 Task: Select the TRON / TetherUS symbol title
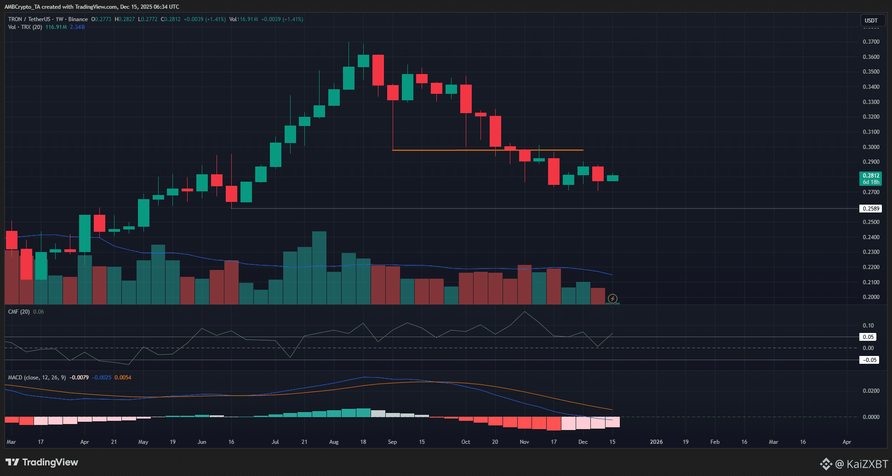(x=29, y=19)
